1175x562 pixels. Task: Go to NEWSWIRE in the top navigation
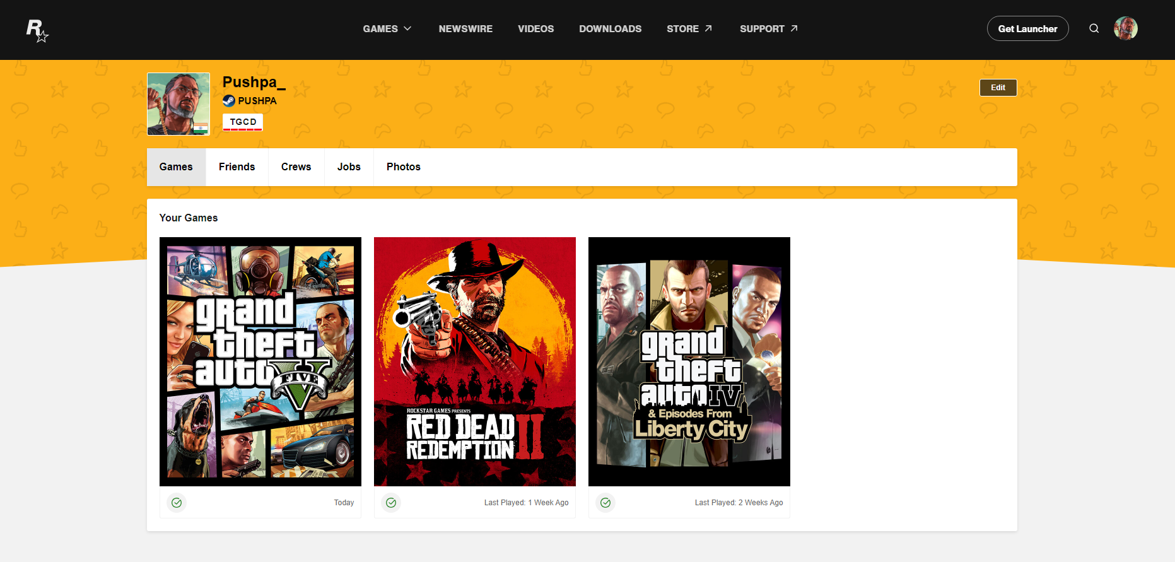coord(465,29)
